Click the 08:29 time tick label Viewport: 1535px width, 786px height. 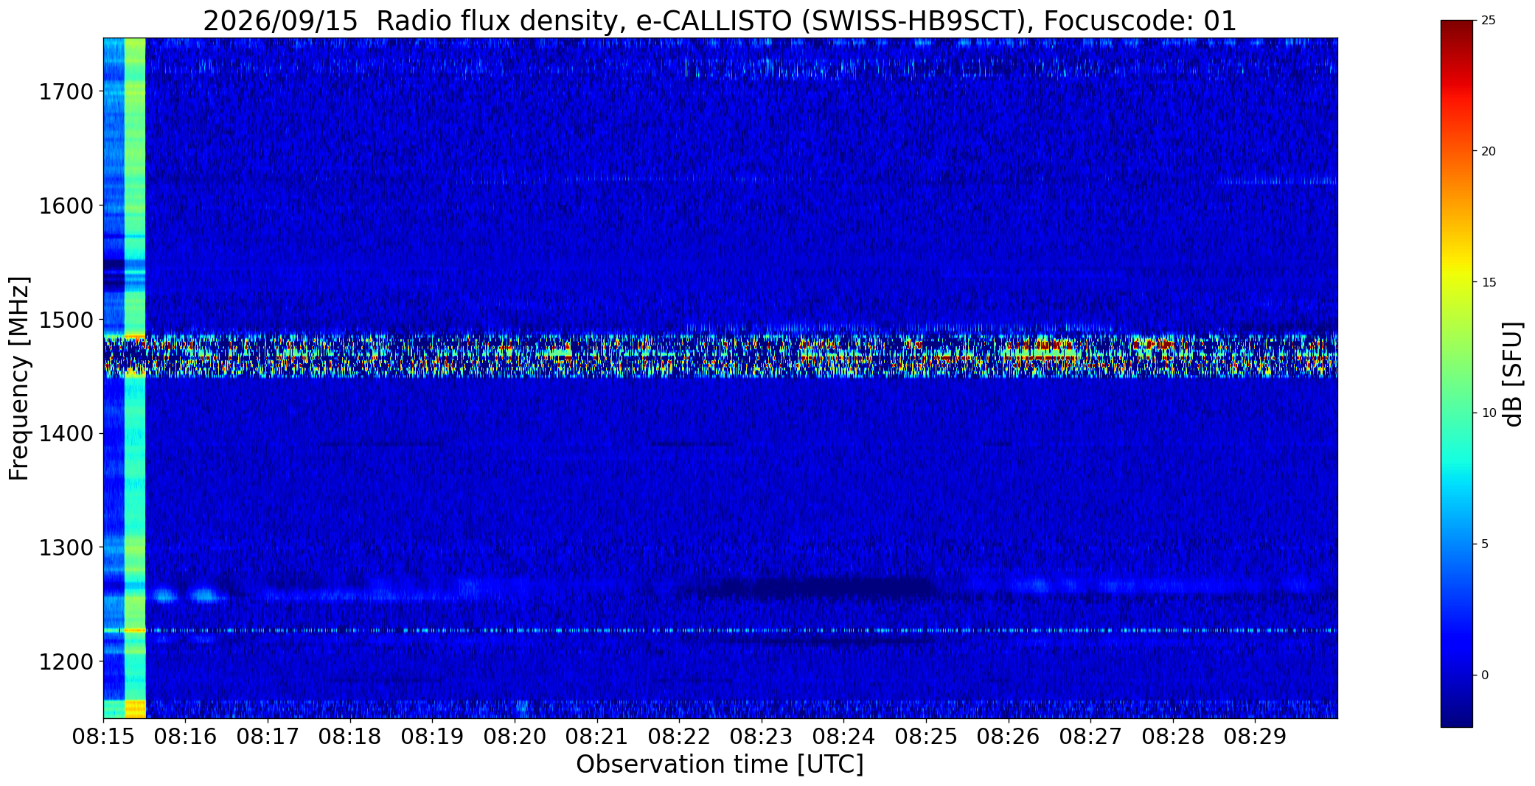point(1255,736)
